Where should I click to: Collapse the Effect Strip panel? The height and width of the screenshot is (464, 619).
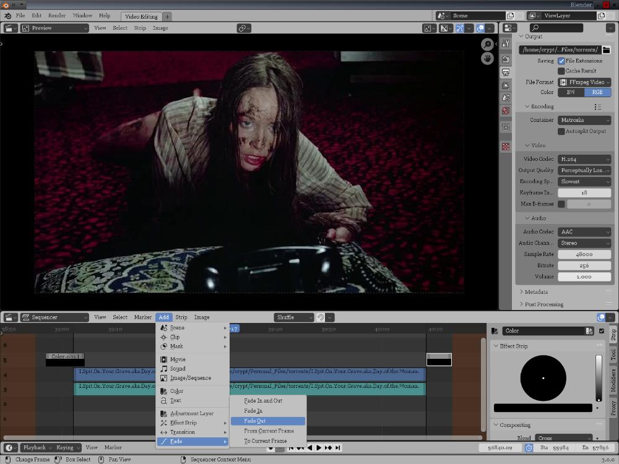[513, 346]
